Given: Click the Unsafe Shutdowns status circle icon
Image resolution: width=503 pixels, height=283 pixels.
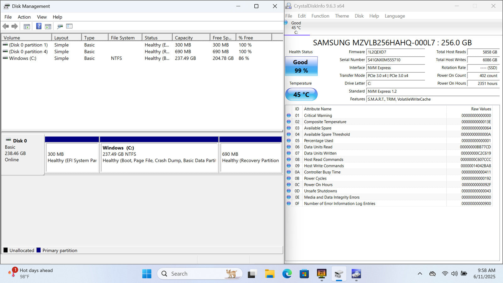Looking at the screenshot, I should coord(289,191).
